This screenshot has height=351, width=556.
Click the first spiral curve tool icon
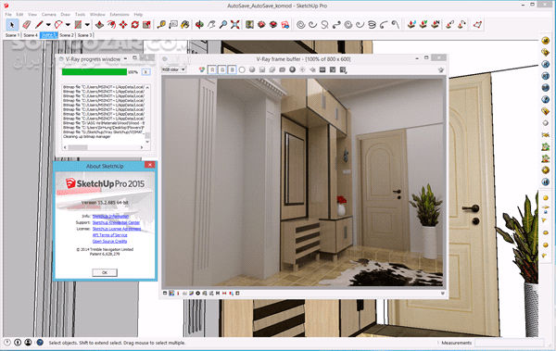[300, 25]
